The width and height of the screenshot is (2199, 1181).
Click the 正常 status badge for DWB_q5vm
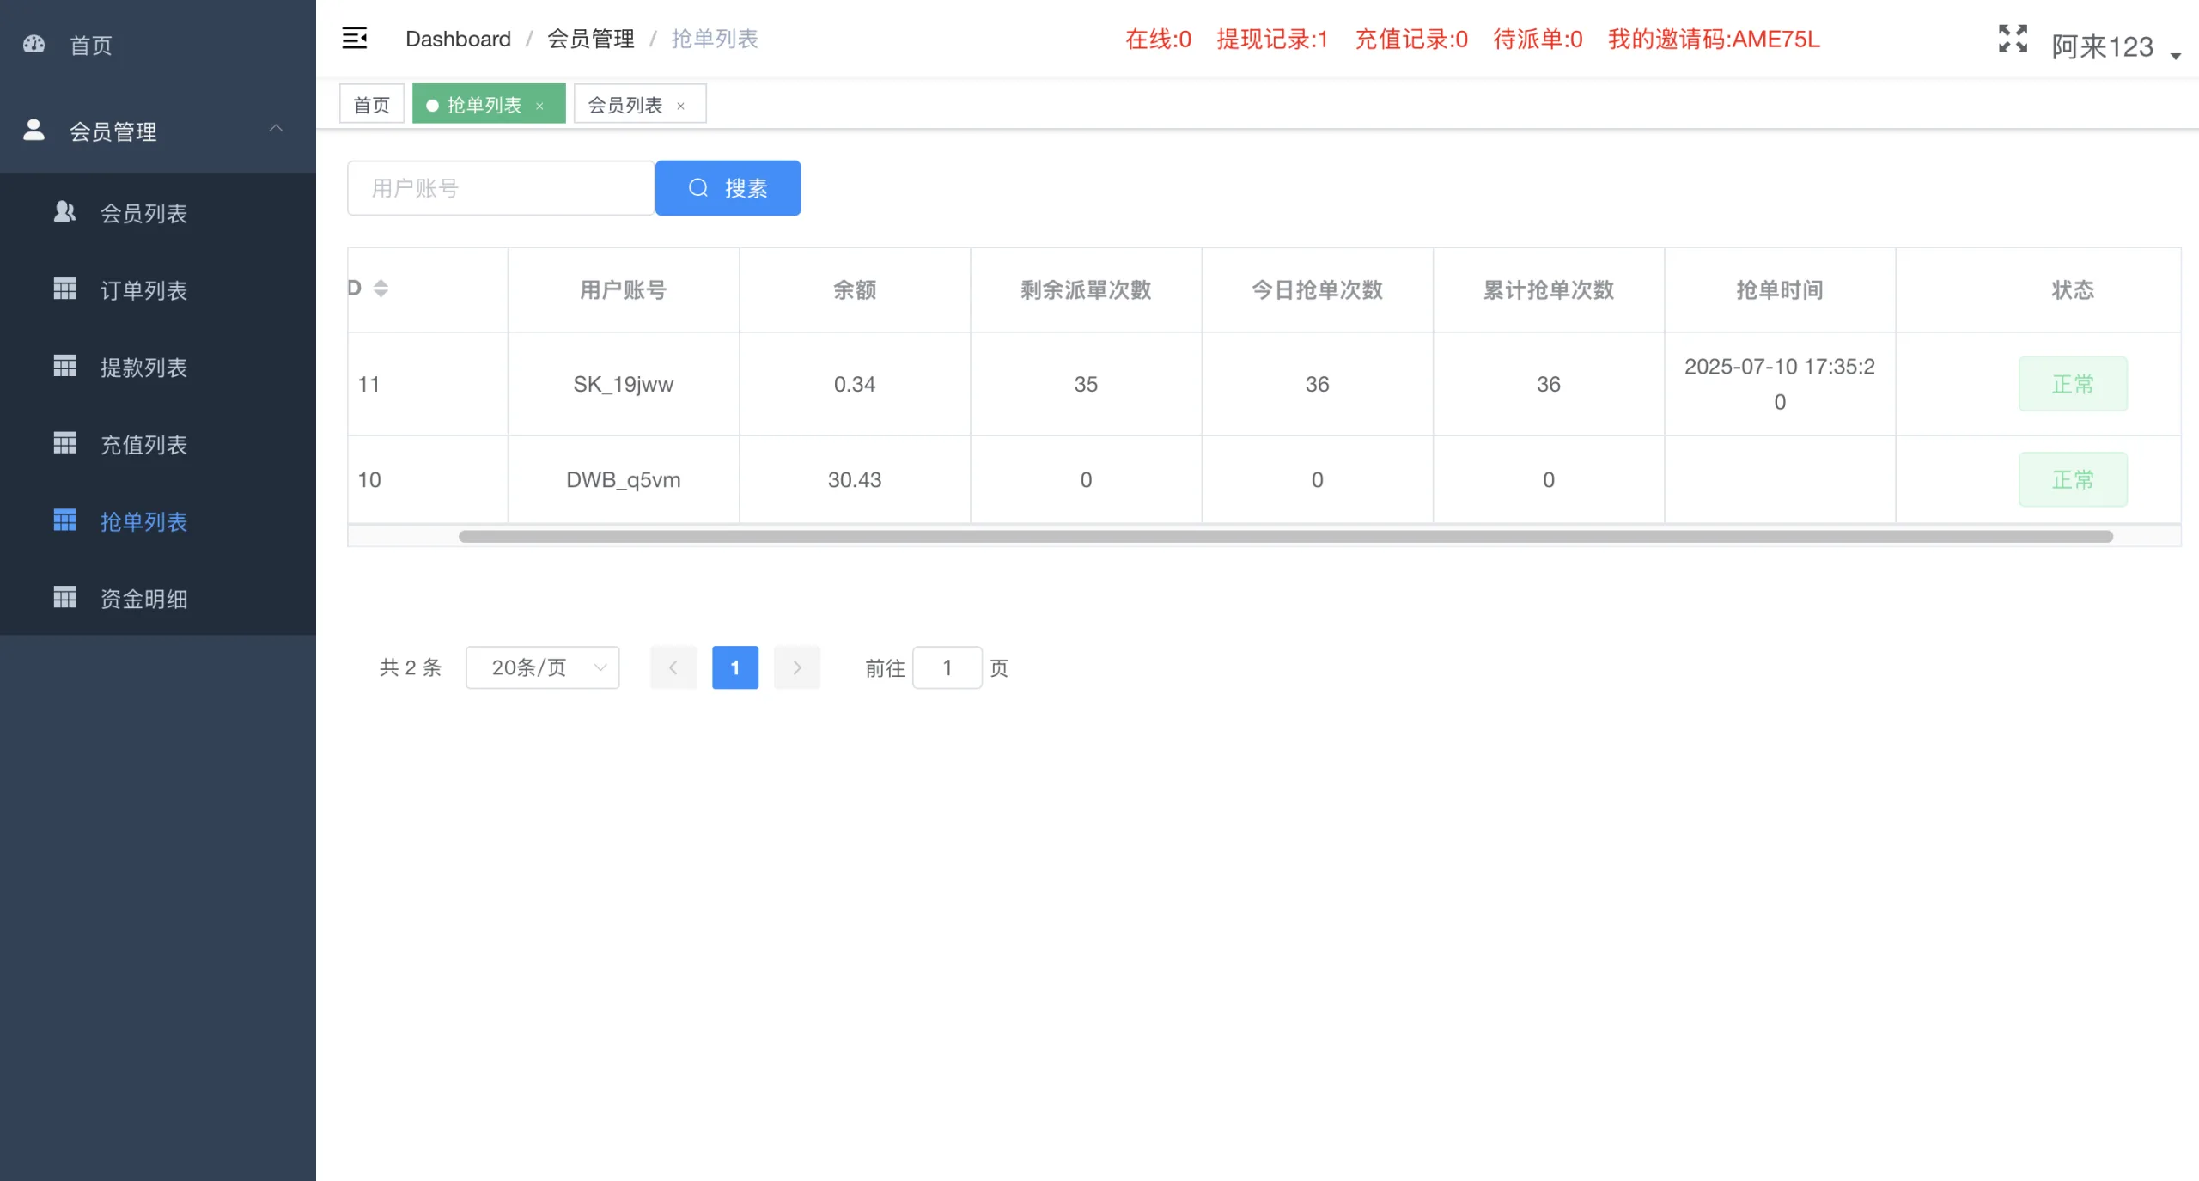pos(2073,478)
